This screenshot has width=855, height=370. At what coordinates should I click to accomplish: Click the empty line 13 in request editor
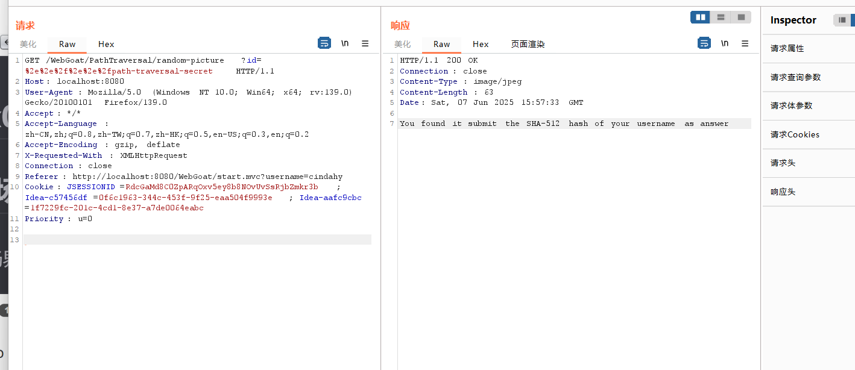coord(198,240)
